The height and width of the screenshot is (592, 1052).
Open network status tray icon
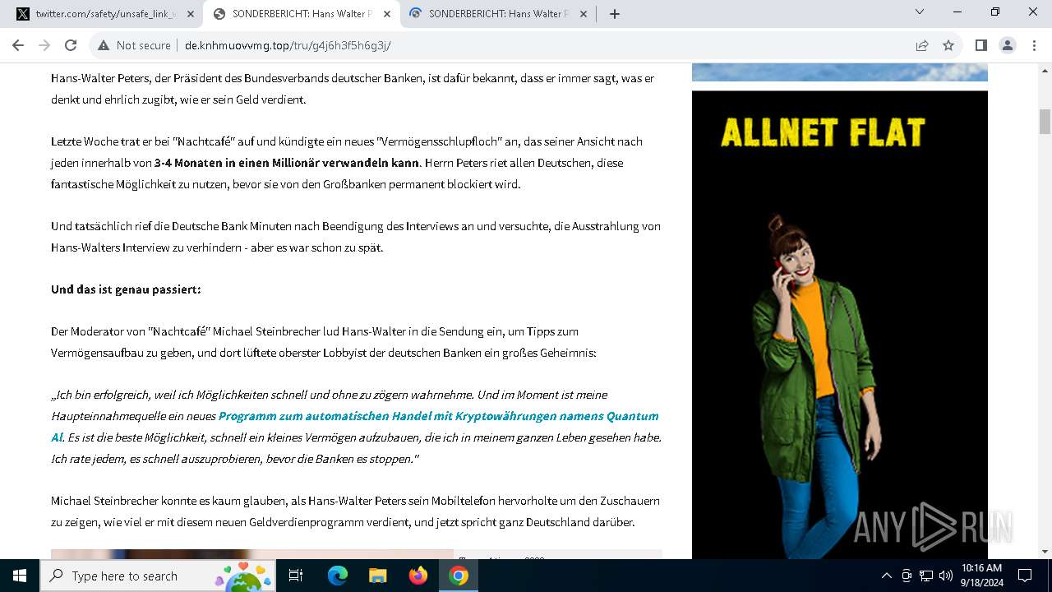[x=926, y=576]
